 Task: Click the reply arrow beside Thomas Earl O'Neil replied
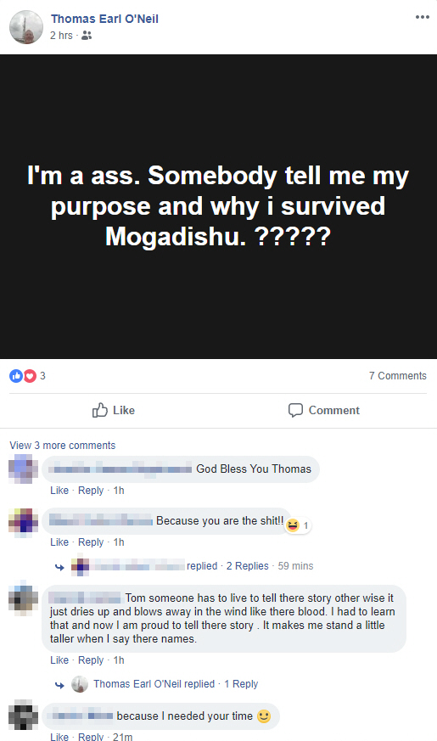coord(59,684)
